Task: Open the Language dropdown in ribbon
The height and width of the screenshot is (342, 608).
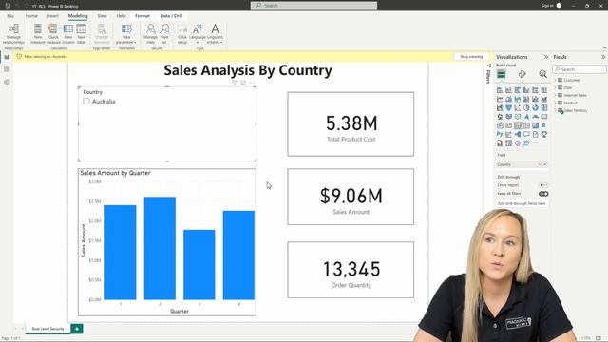Action: point(198,34)
